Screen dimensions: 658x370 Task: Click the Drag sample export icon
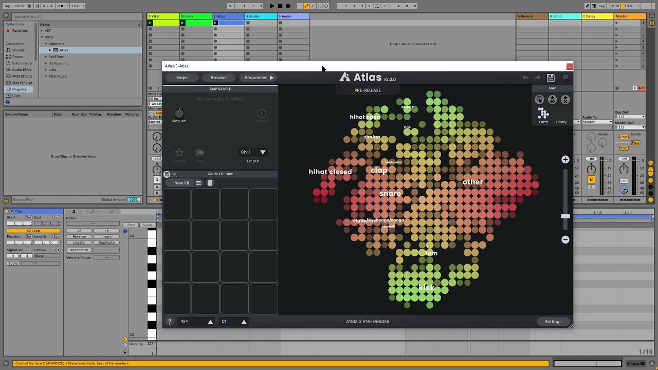coord(200,153)
